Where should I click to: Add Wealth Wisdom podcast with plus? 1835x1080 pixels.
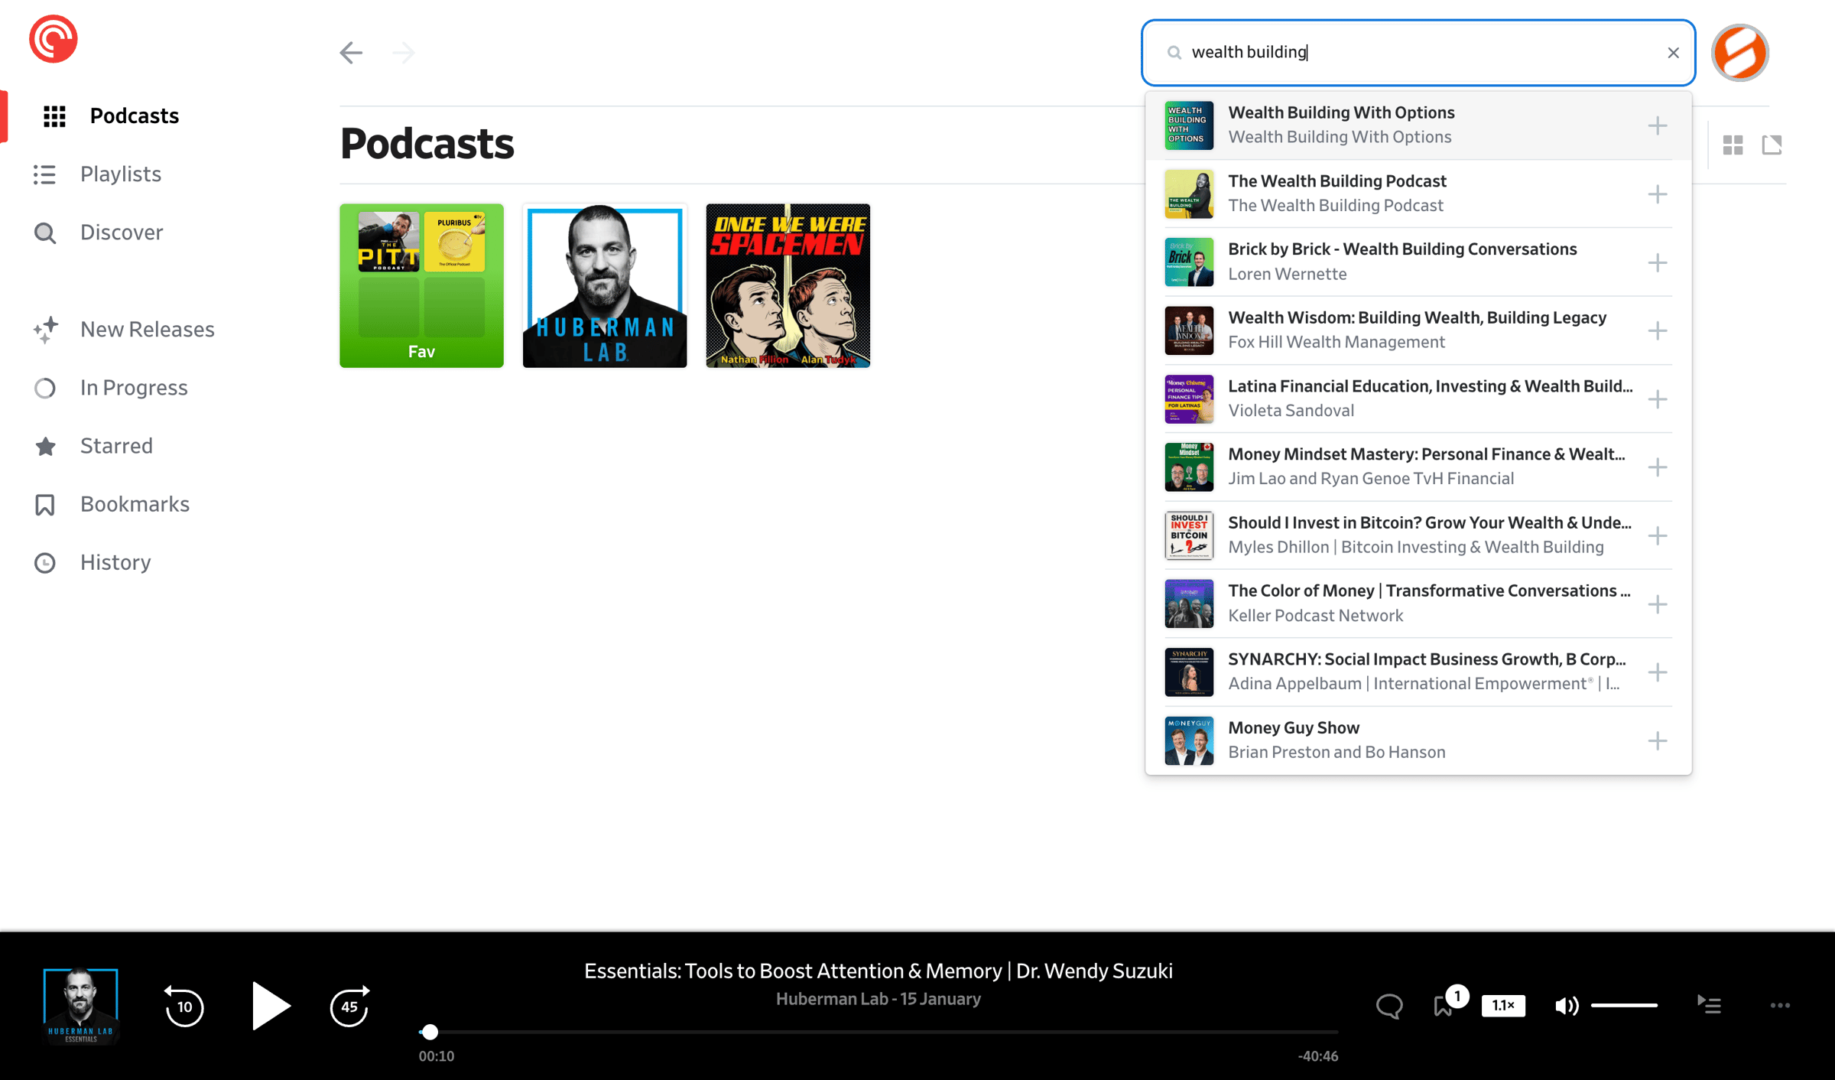[x=1657, y=330]
